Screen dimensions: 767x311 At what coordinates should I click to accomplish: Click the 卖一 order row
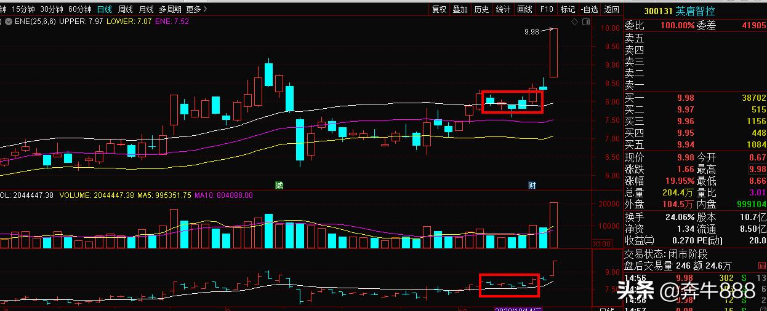click(696, 85)
